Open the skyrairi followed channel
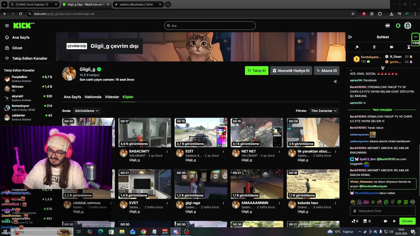 pyautogui.click(x=28, y=98)
